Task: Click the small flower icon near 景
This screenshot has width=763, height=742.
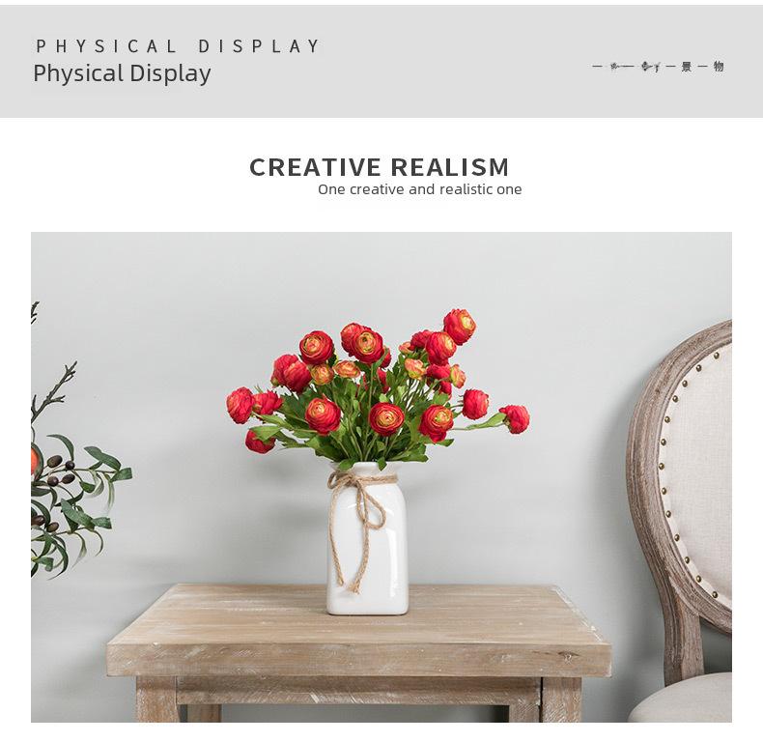Action: click(651, 67)
